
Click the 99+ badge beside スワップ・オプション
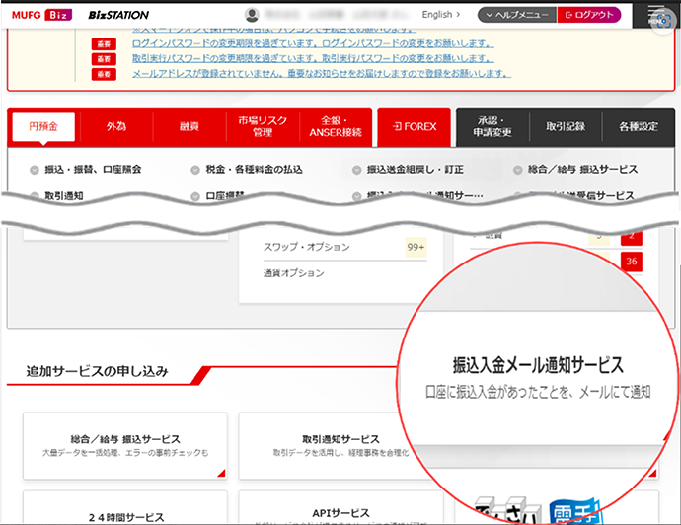(416, 247)
